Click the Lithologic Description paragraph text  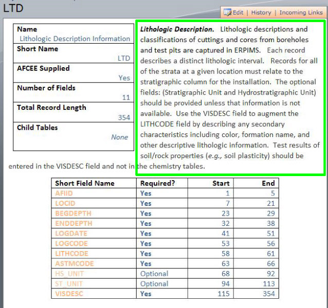230,98
